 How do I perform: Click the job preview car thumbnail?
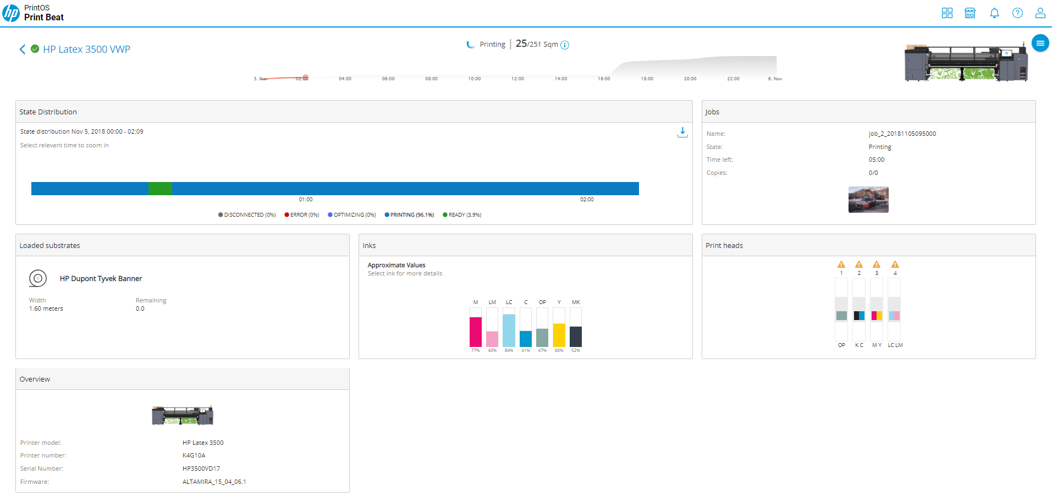tap(868, 200)
